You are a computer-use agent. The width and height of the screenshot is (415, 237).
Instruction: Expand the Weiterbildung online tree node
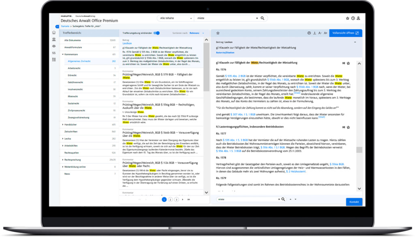[x=63, y=167]
